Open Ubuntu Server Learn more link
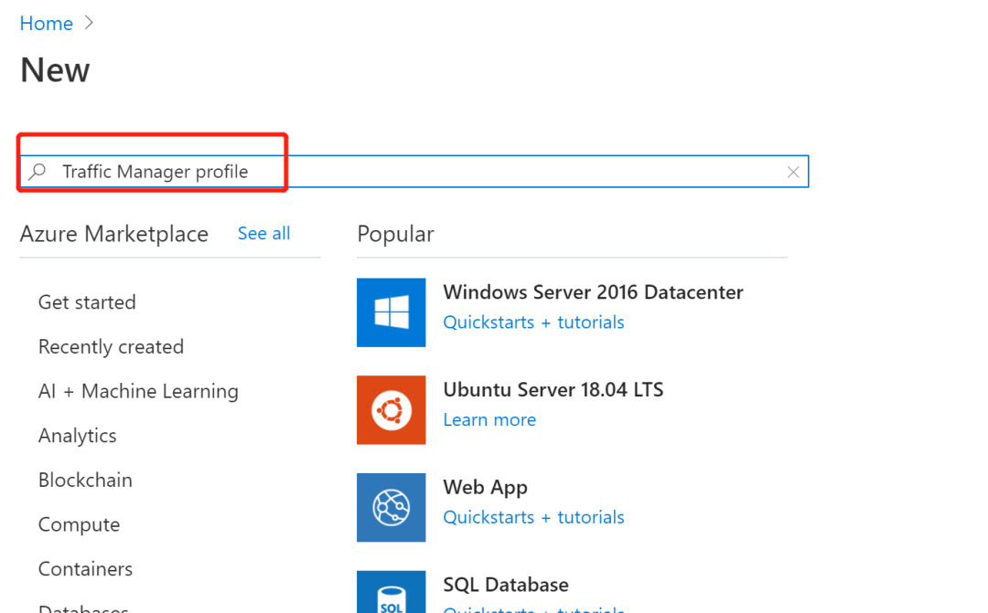 (489, 420)
